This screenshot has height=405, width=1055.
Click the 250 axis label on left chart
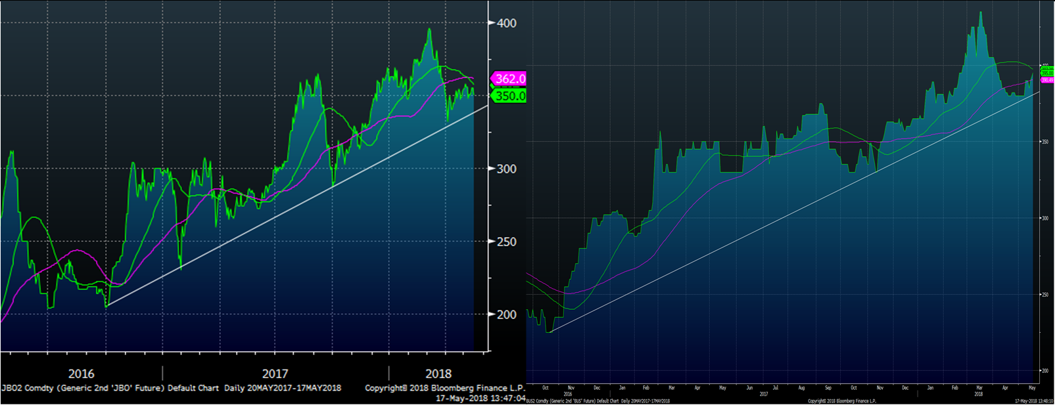[506, 242]
